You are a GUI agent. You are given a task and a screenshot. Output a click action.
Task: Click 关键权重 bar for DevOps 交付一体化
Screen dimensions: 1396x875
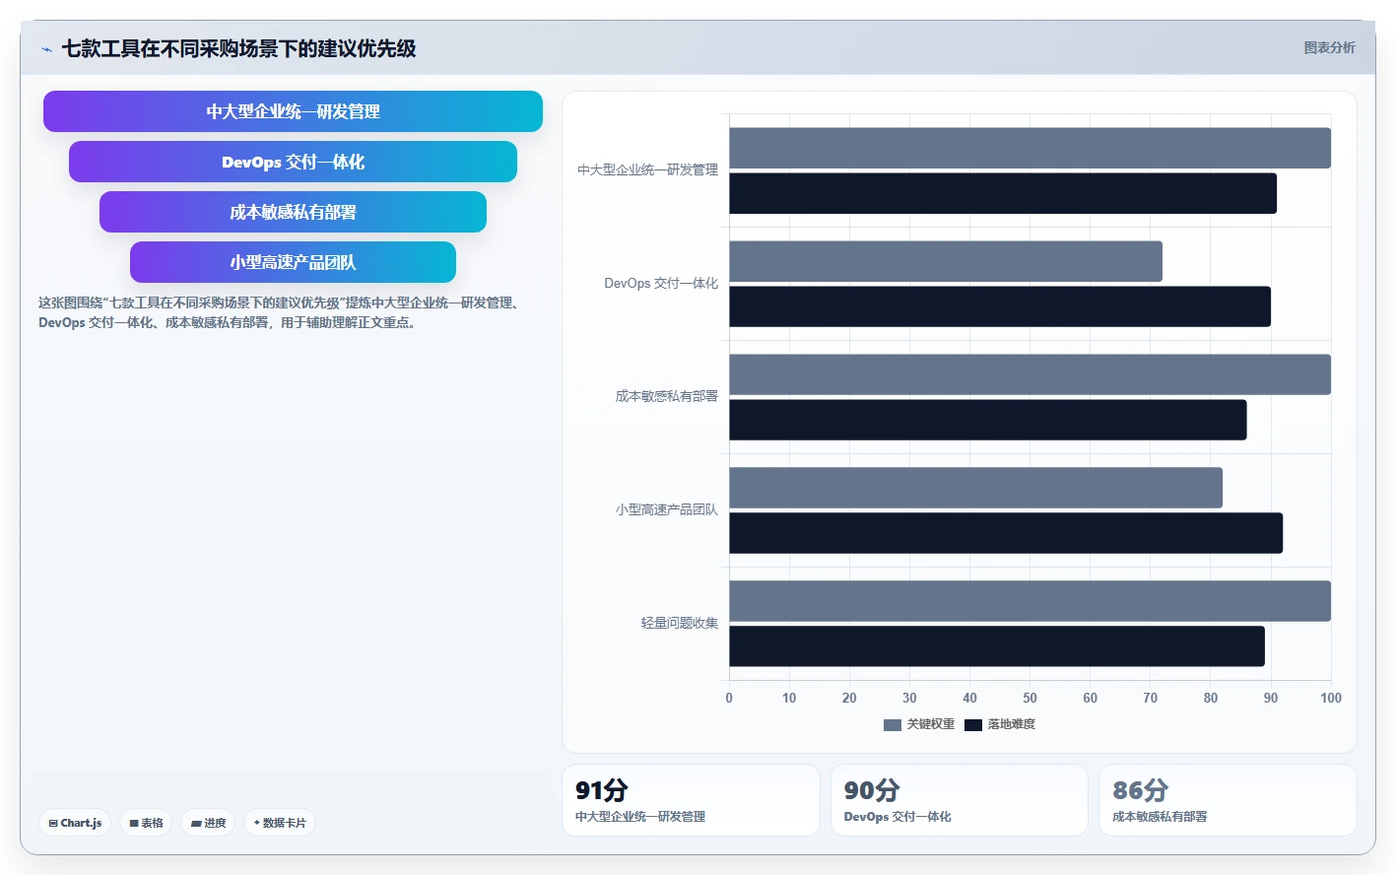click(x=946, y=261)
